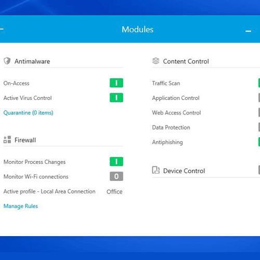Viewport: 260px width, 260px height.
Task: Disable the Active Virus Control switch
Action: pyautogui.click(x=116, y=98)
